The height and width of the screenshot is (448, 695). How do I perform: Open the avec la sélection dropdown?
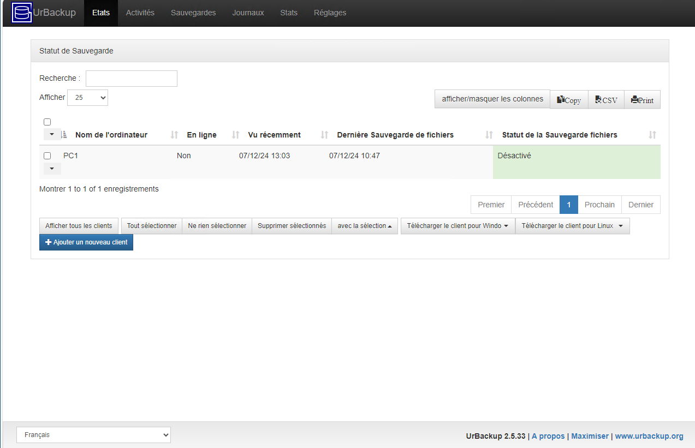(x=365, y=225)
